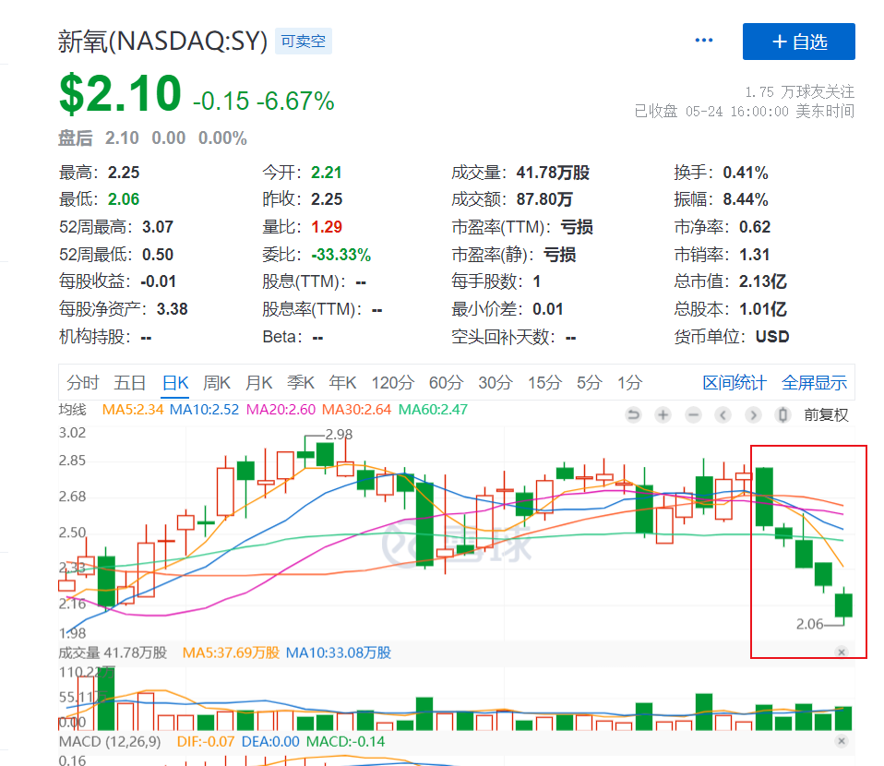Click the 振幅 8.44% value
The width and height of the screenshot is (884, 766).
pos(746,199)
